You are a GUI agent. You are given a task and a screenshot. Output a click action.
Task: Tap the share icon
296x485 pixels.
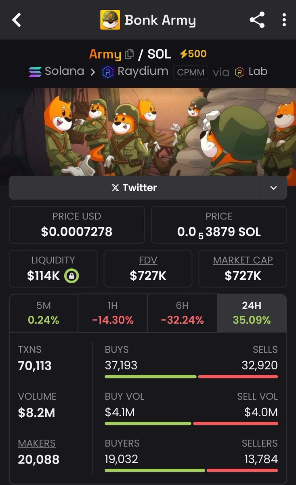tap(257, 20)
